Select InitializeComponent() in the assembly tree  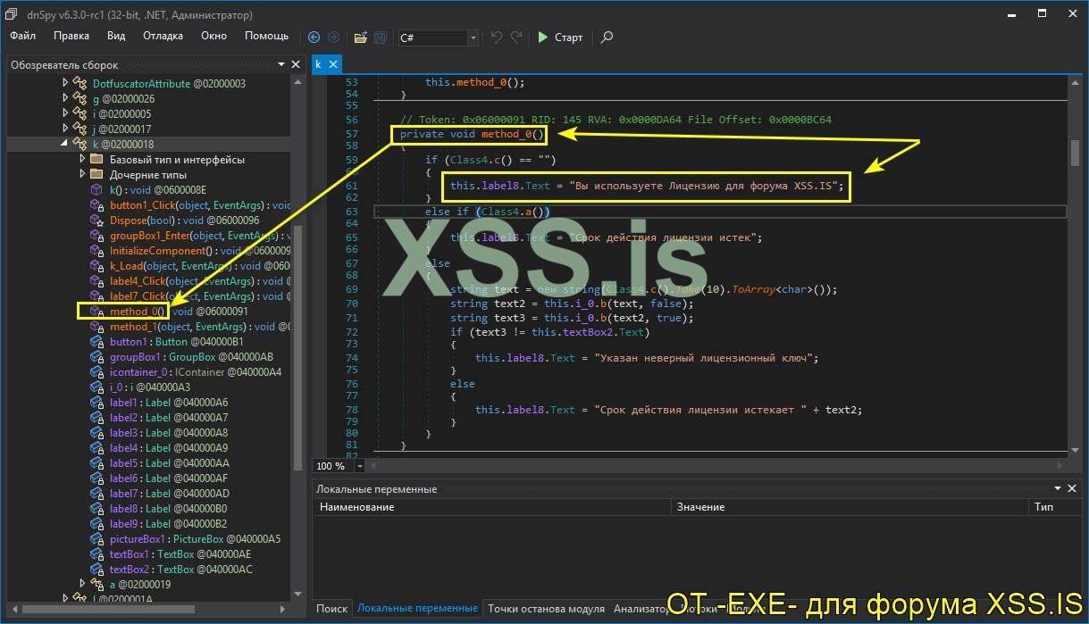163,251
